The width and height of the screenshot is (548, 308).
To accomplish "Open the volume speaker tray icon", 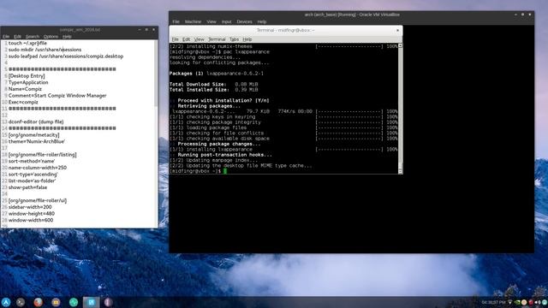I will (538, 302).
